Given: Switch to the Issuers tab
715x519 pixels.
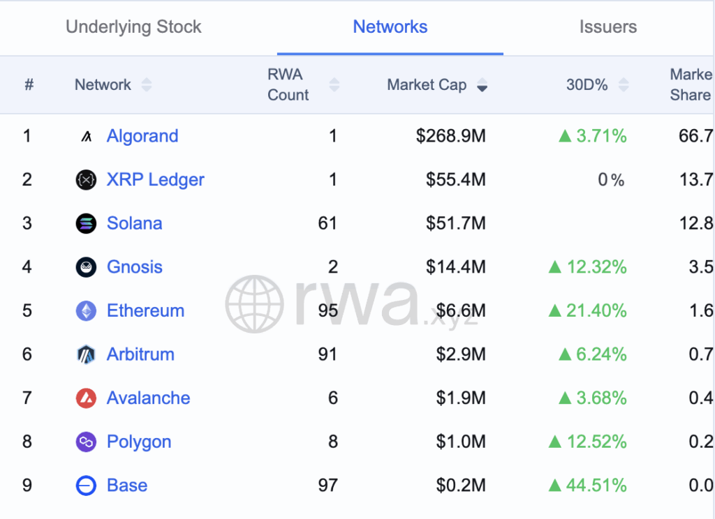Looking at the screenshot, I should coord(607,27).
